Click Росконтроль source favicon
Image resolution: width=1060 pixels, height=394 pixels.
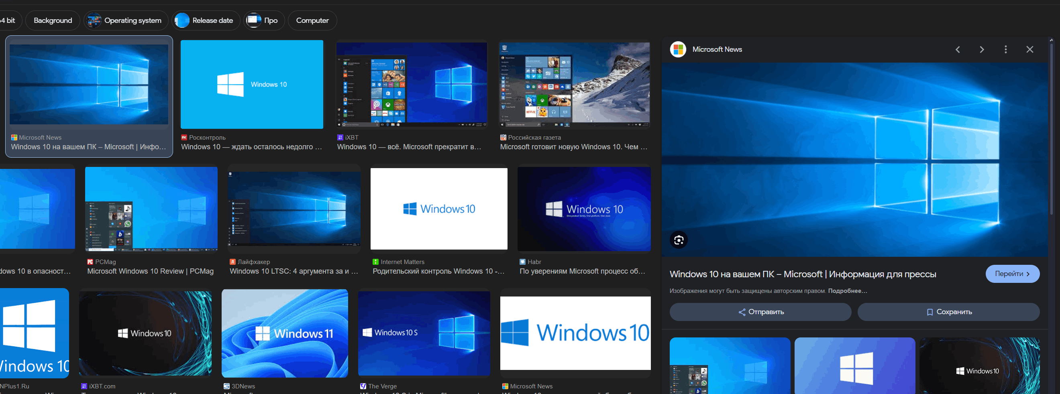[x=184, y=137]
